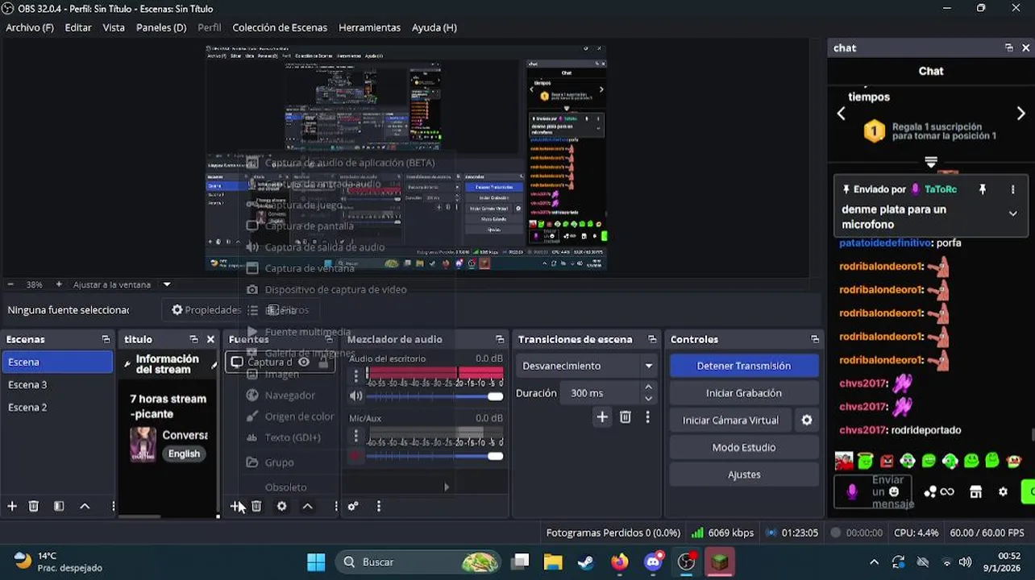Increase transition duration with up stepper
Image resolution: width=1035 pixels, height=580 pixels.
[648, 387]
